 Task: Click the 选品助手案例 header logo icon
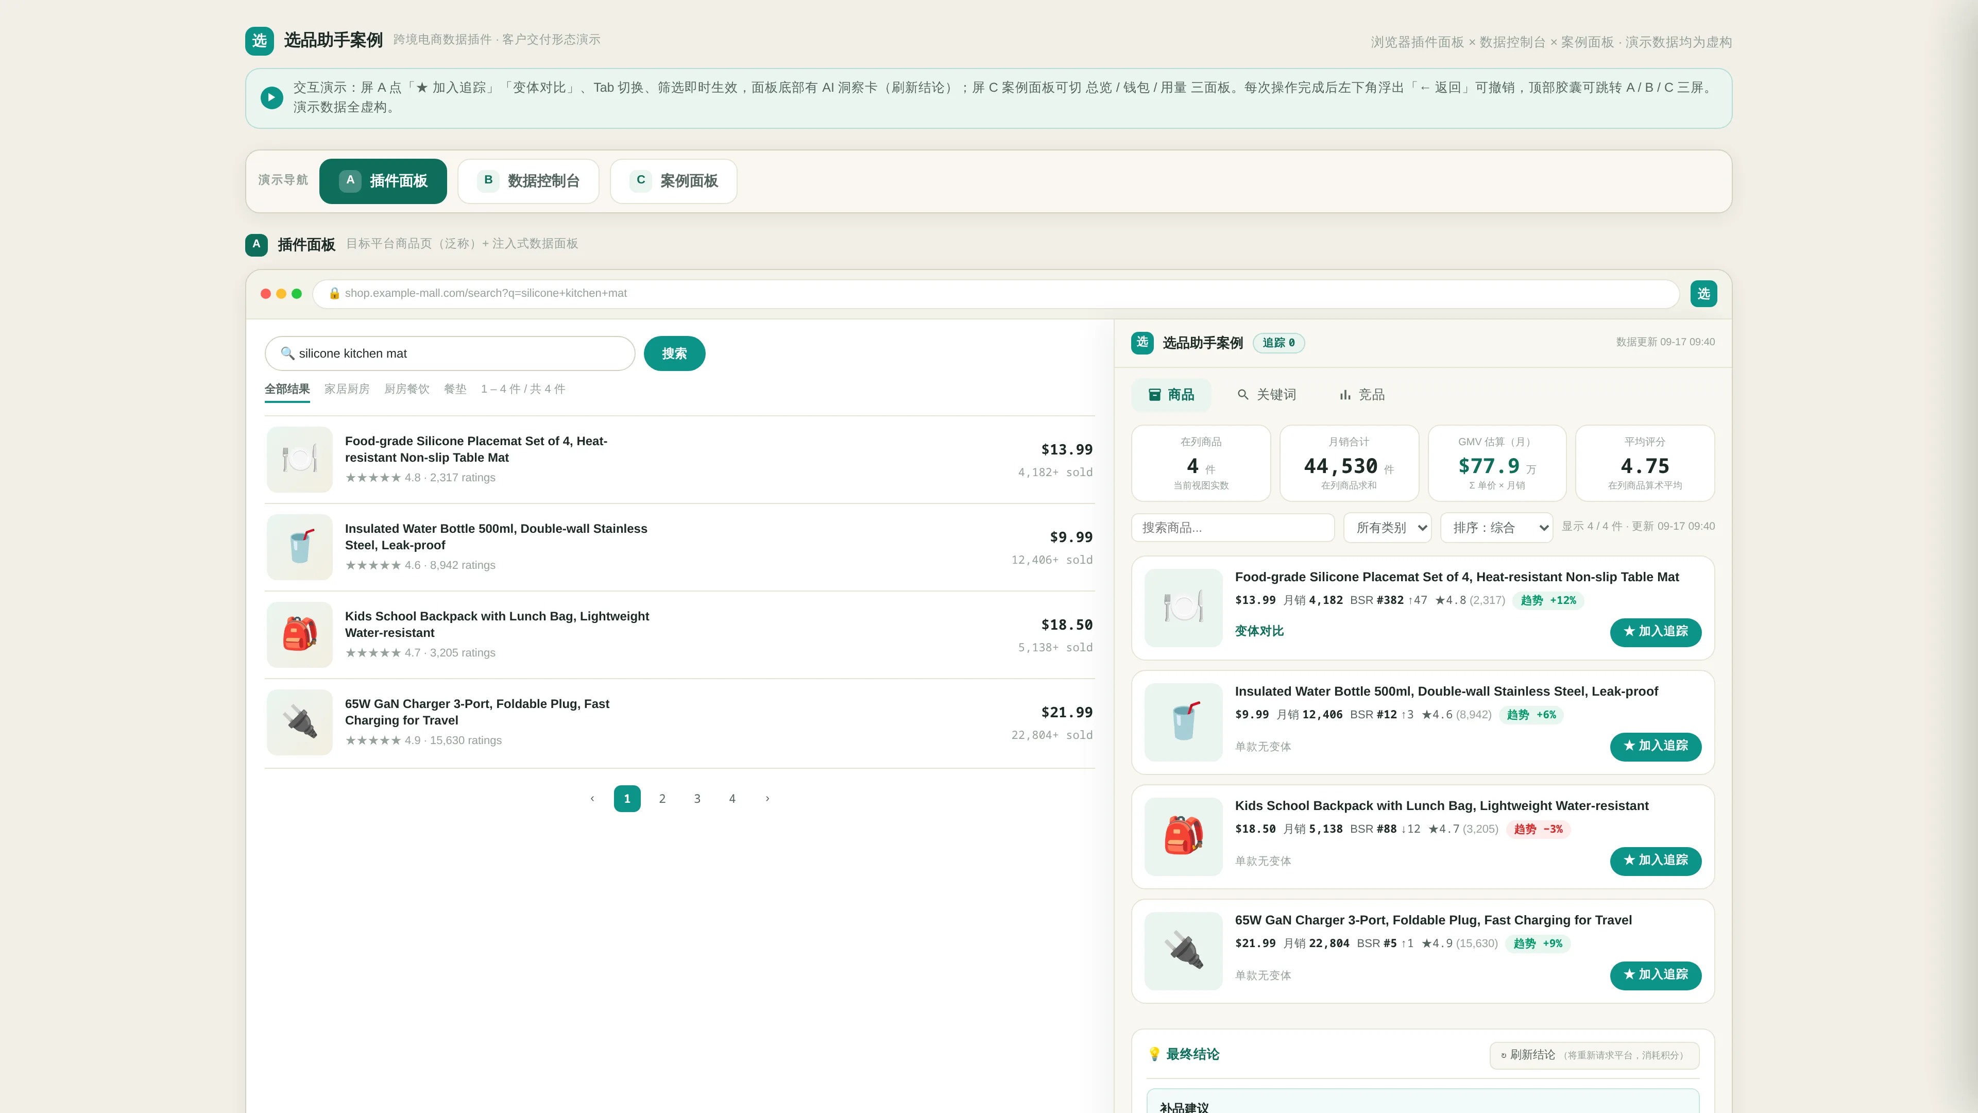point(260,41)
